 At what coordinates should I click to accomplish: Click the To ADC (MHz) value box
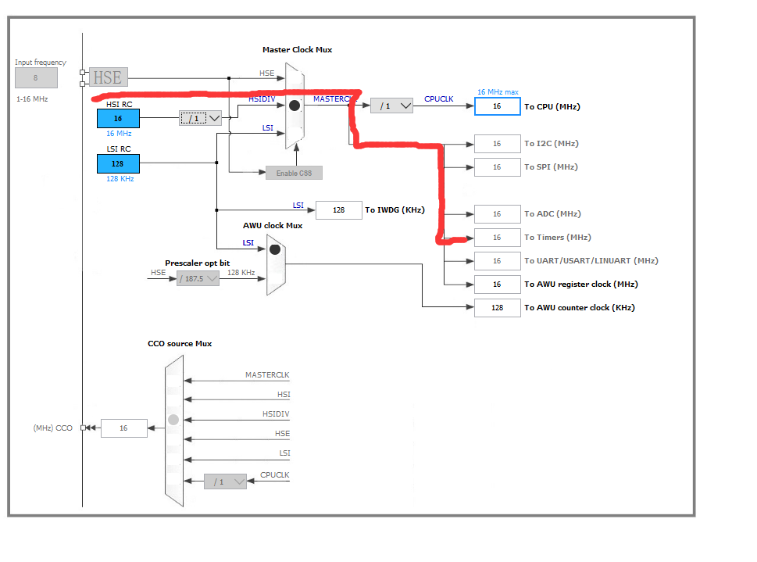(498, 214)
